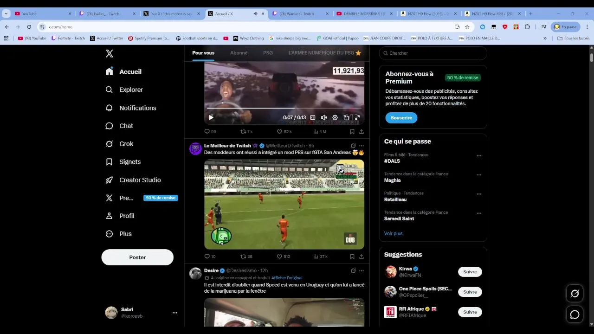Open the Samedi Saint trend options menu
This screenshot has height=334, width=594.
[x=479, y=213]
